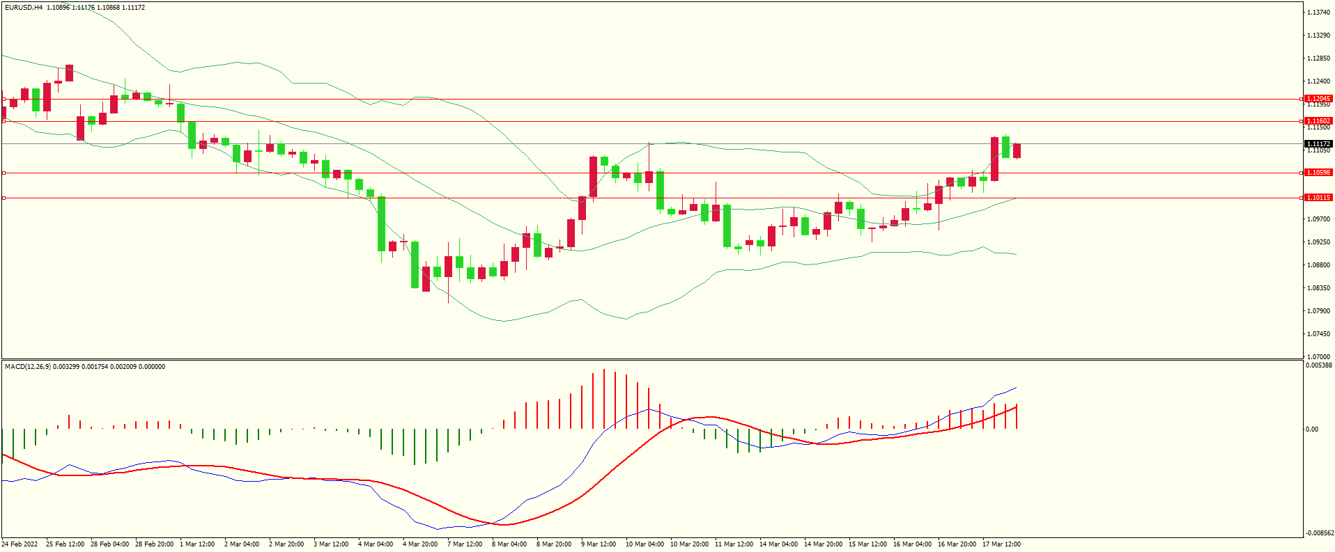Click the EURUSD,H4 symbol label
The image size is (1335, 552).
coord(24,8)
